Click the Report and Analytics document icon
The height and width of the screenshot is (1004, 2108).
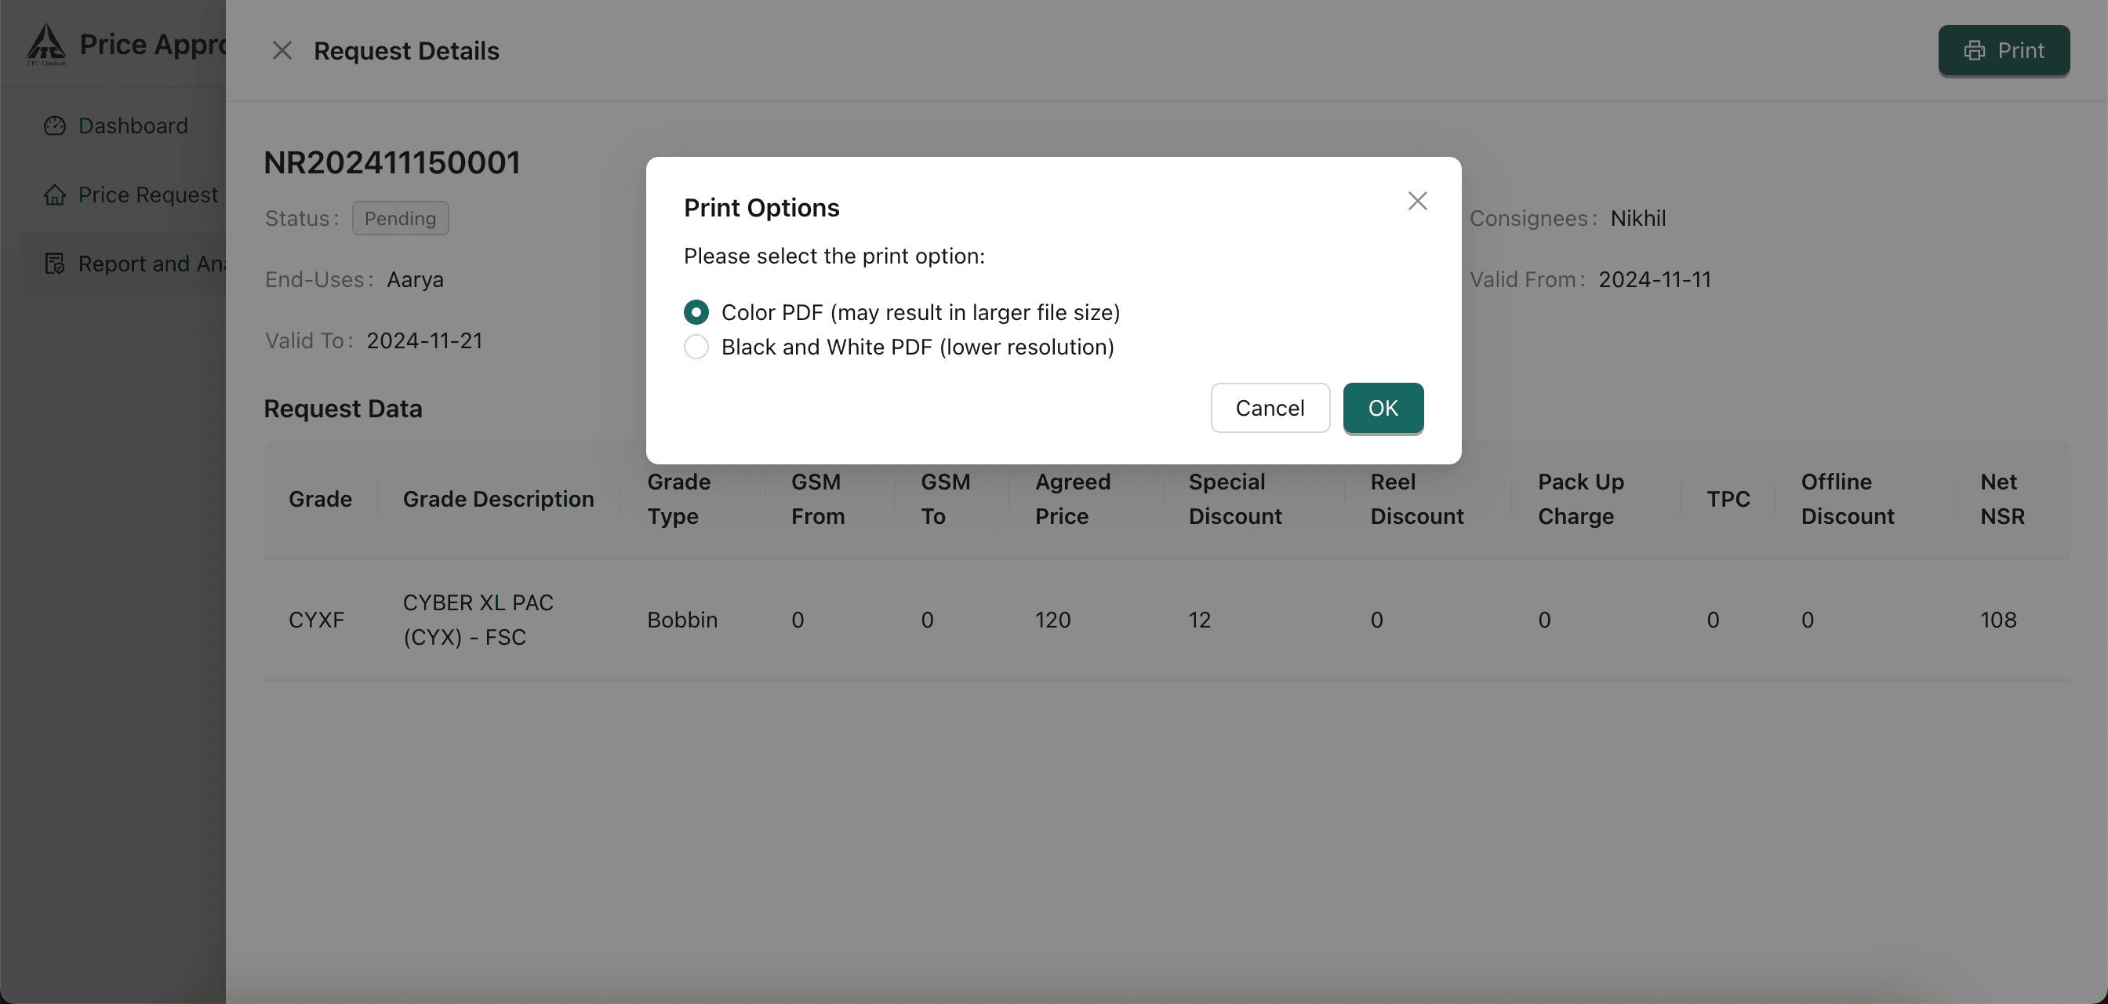click(55, 264)
